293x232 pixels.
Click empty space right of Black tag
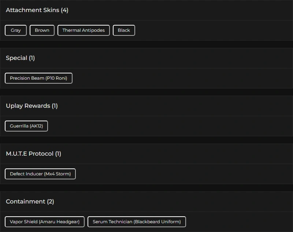pyautogui.click(x=212, y=30)
